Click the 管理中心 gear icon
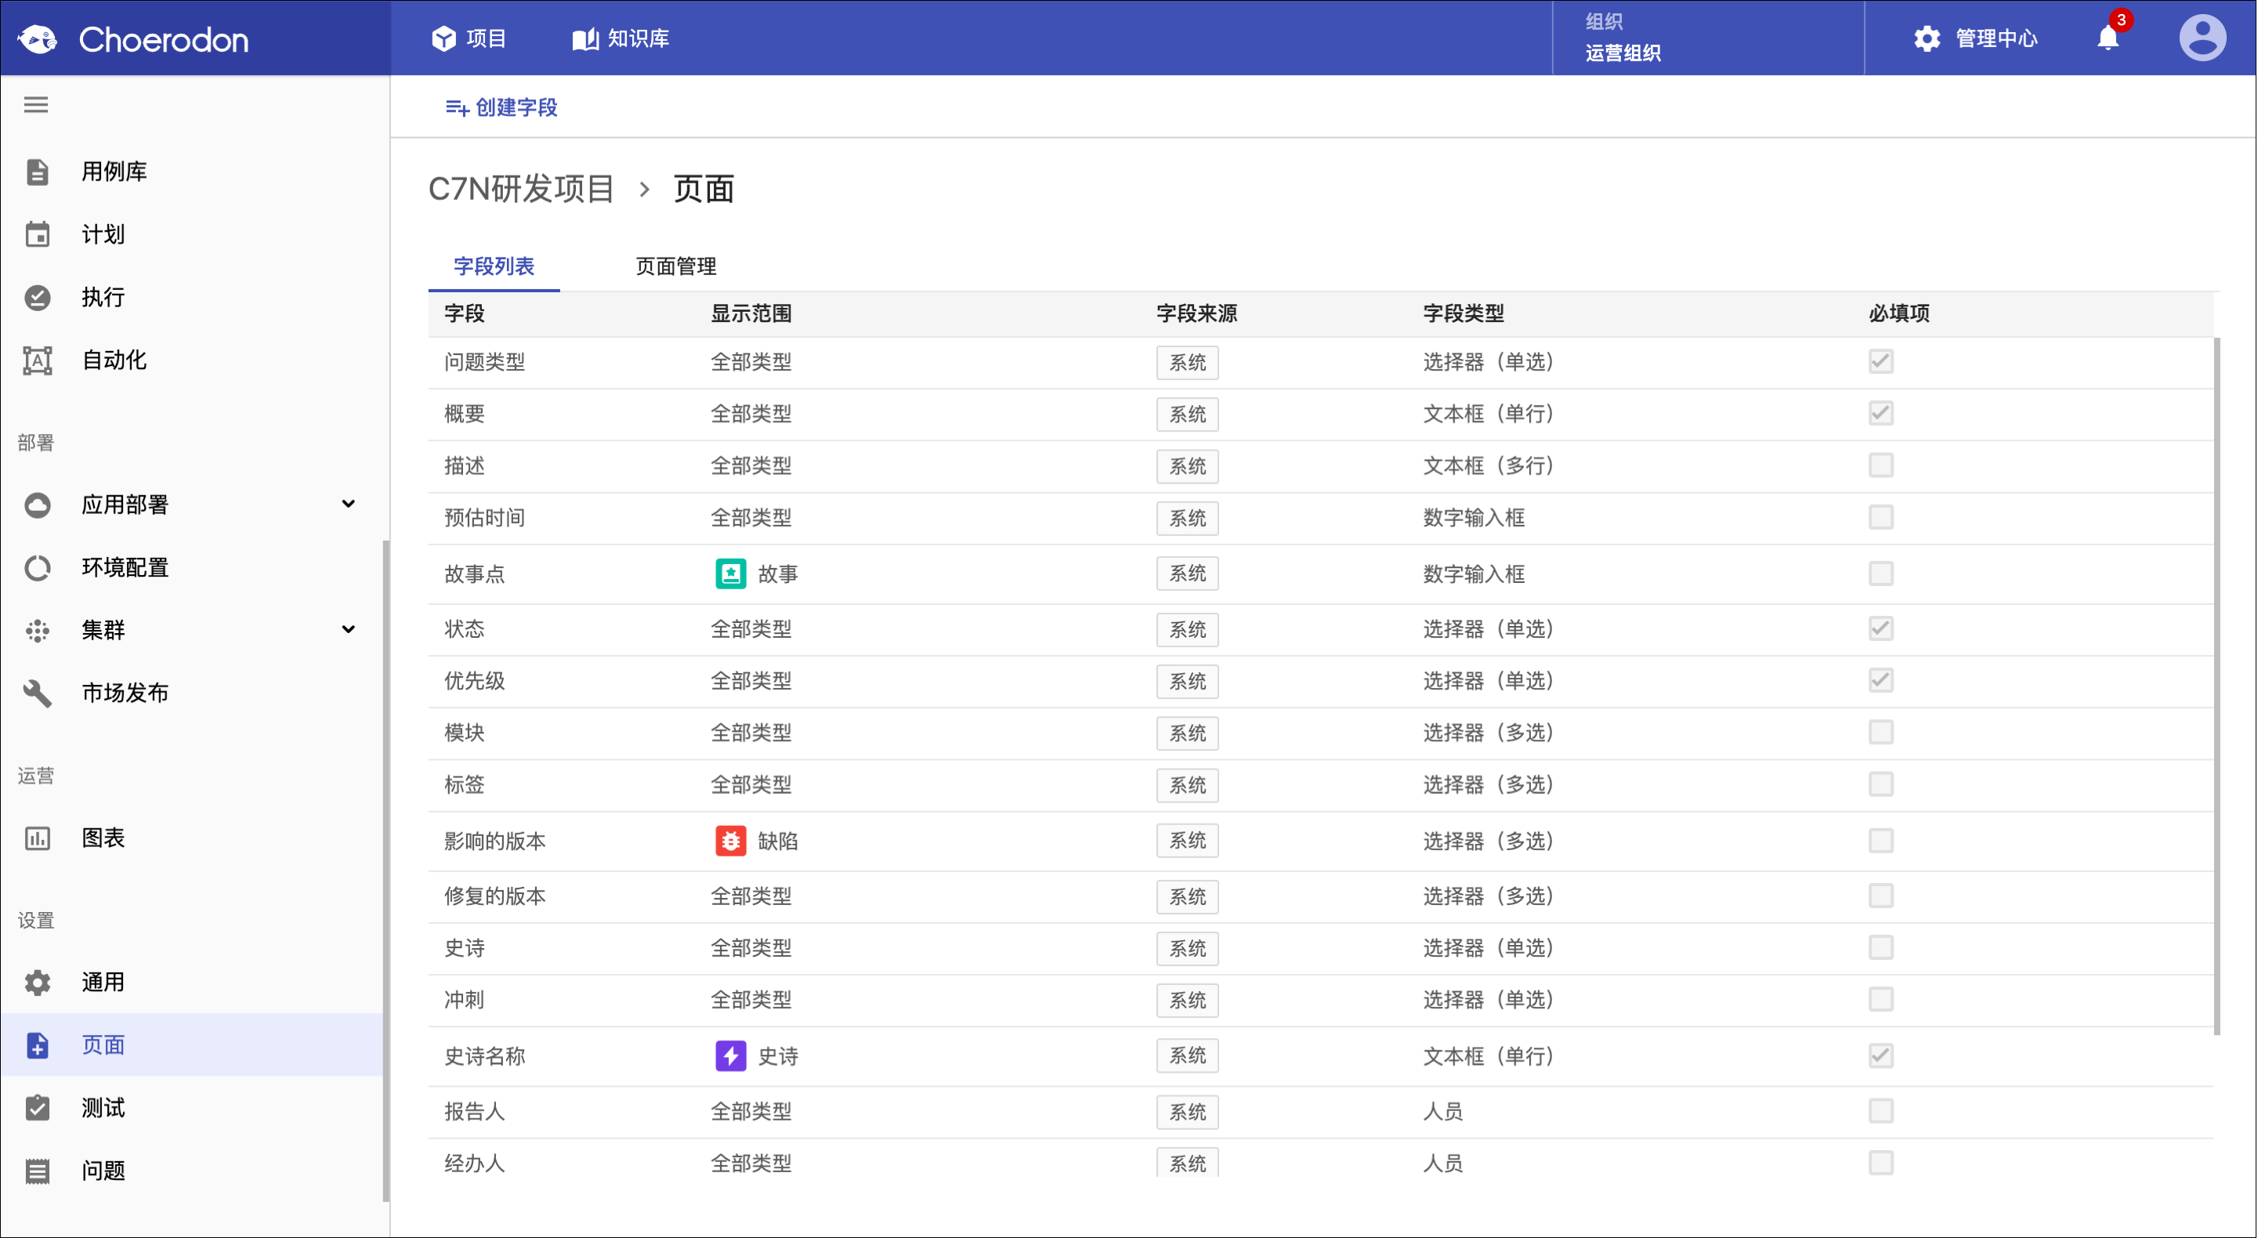The image size is (2258, 1238). 1927,38
